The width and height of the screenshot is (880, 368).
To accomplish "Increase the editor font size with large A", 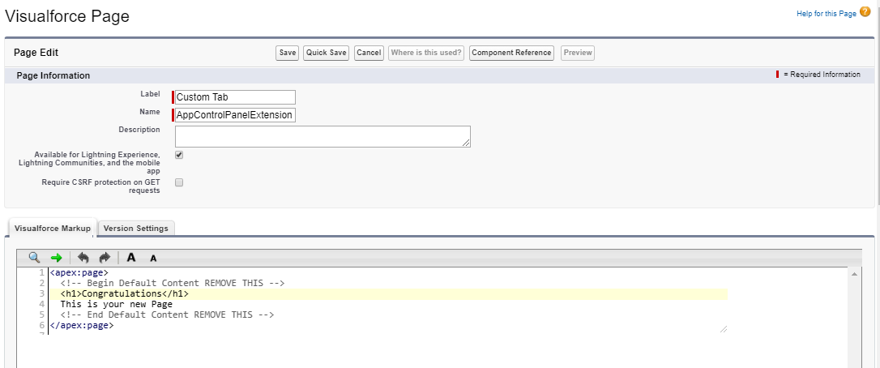I will pos(131,257).
